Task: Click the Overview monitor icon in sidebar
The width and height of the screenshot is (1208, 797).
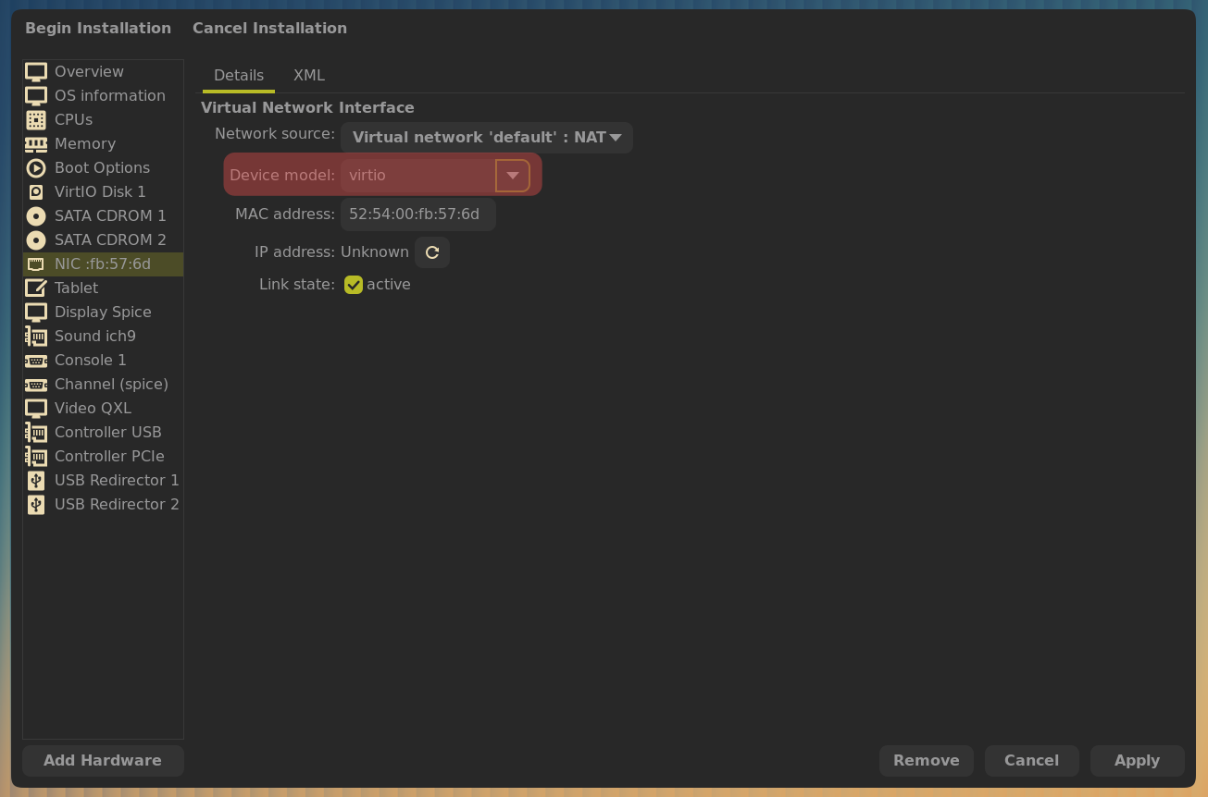Action: 36,72
